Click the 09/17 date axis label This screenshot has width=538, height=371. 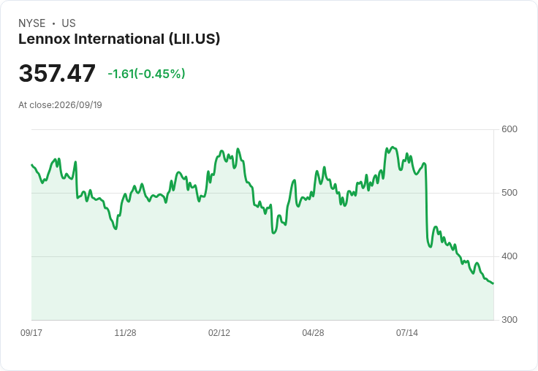click(x=31, y=332)
